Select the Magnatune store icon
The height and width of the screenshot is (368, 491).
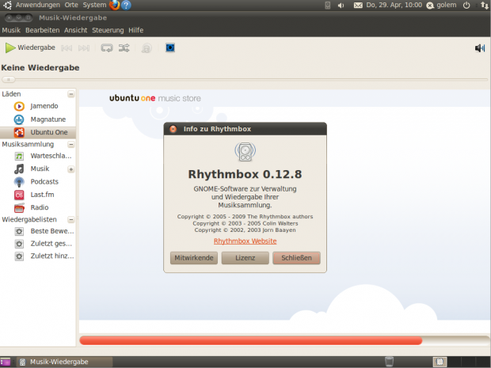point(19,120)
